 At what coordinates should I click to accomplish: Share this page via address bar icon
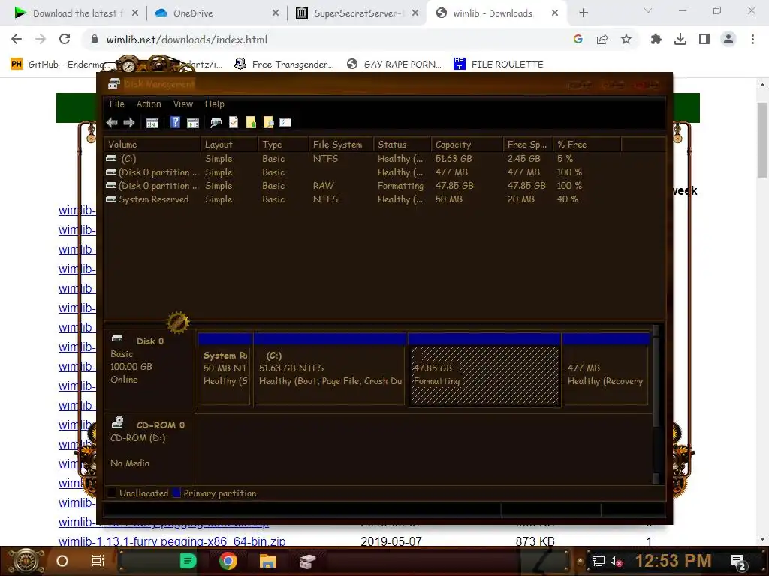[x=602, y=39]
